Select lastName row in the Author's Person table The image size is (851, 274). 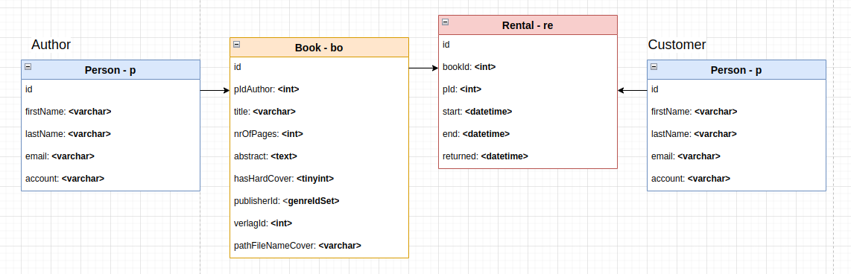click(x=111, y=134)
